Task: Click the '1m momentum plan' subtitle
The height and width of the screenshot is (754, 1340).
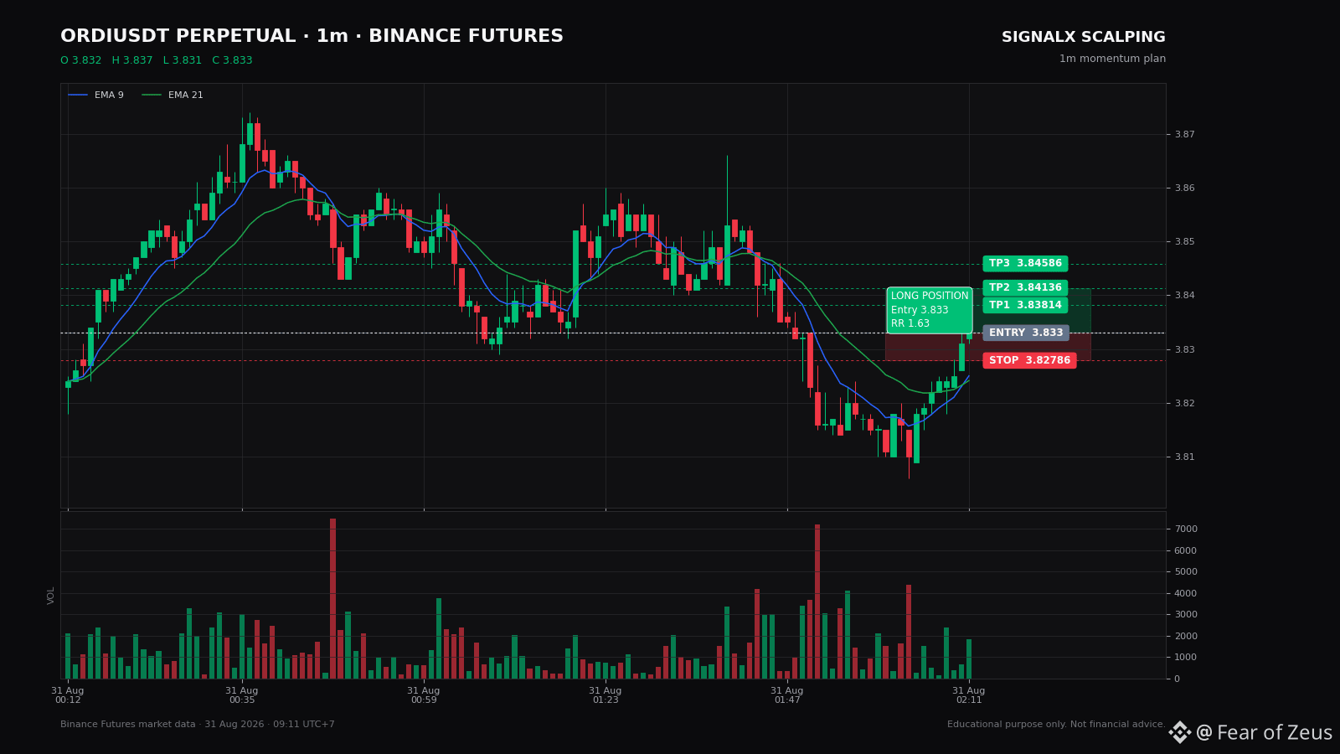Action: 1112,59
